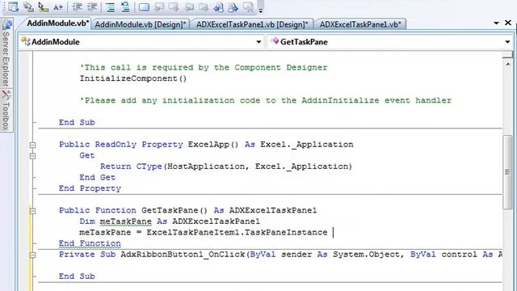Previous bookmark in document blue arrow icon
Viewport: 517px width, 291px height.
pyautogui.click(x=218, y=7)
